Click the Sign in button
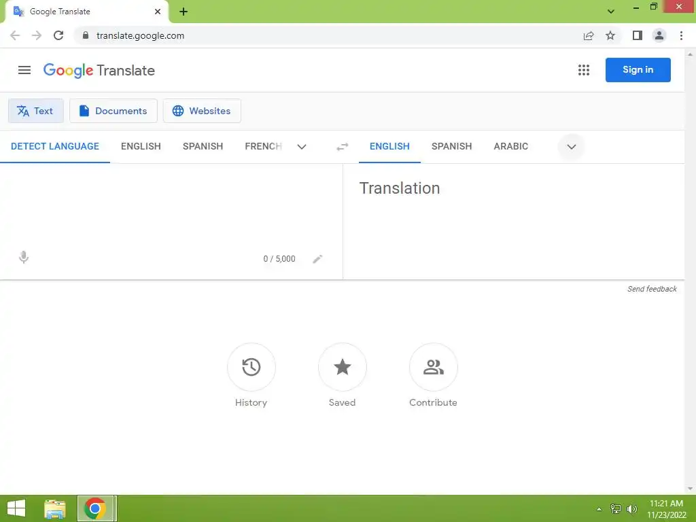This screenshot has width=696, height=522. (638, 70)
